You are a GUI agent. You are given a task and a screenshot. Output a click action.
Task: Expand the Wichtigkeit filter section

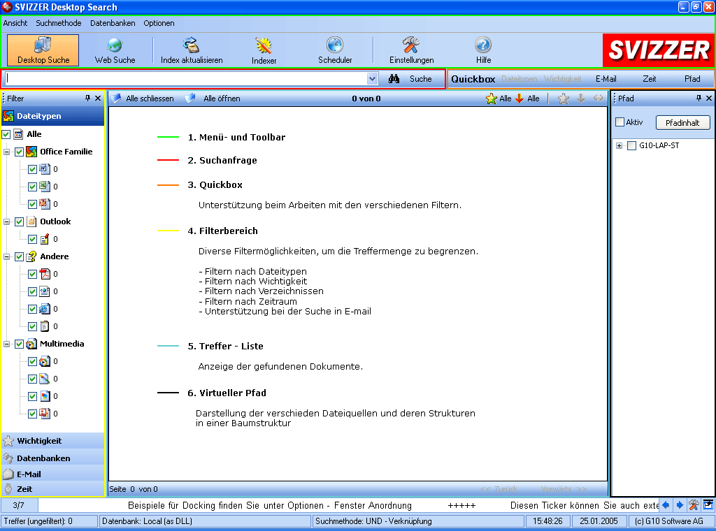[x=53, y=441]
